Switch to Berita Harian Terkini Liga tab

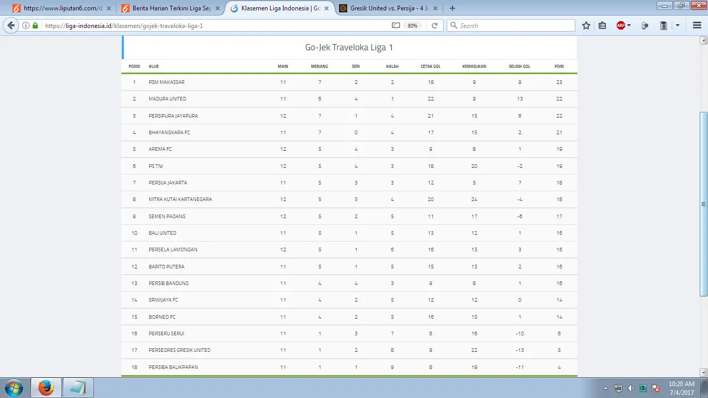pos(171,8)
